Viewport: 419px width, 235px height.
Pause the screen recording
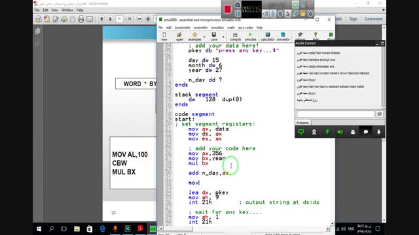click(x=237, y=13)
